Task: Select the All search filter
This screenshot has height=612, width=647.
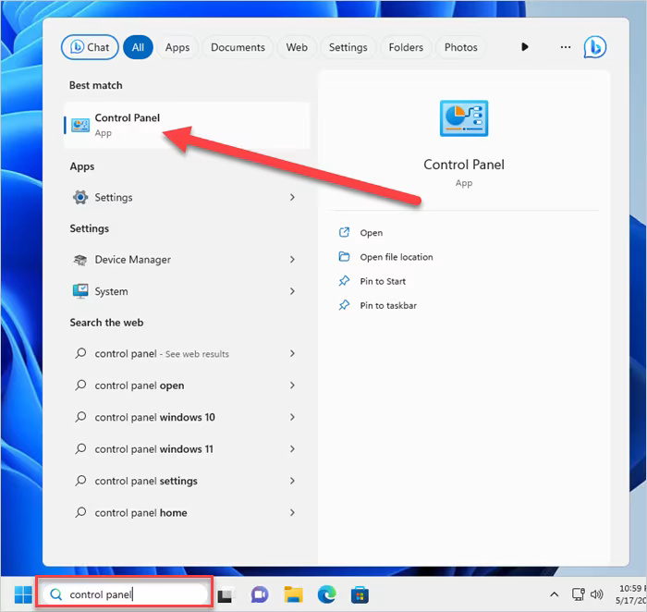Action: 138,47
